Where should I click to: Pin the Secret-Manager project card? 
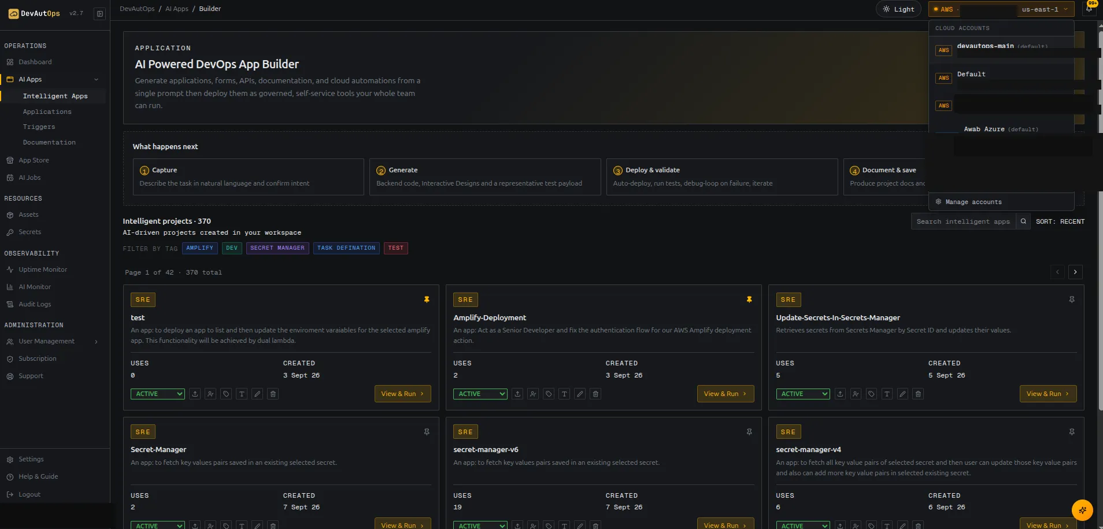pos(427,432)
